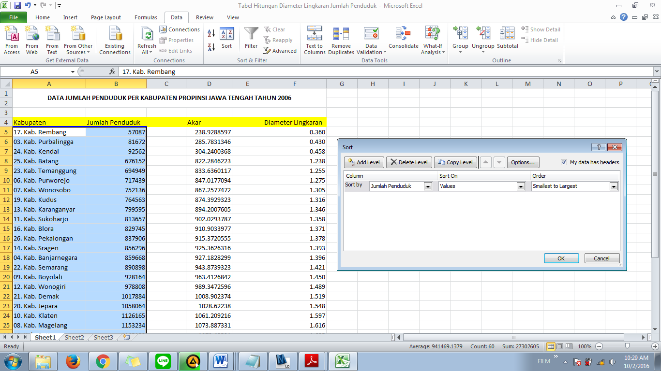Viewport: 661px width, 371px height.
Task: Click Delete Level button in Sort dialog
Action: point(409,162)
